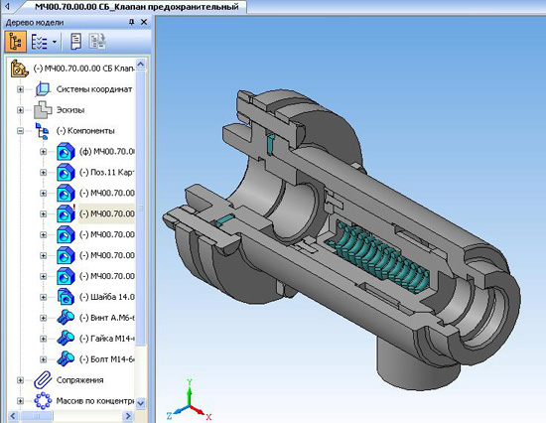The height and width of the screenshot is (423, 546).
Task: Select the Массив по концентр label
Action: [95, 401]
